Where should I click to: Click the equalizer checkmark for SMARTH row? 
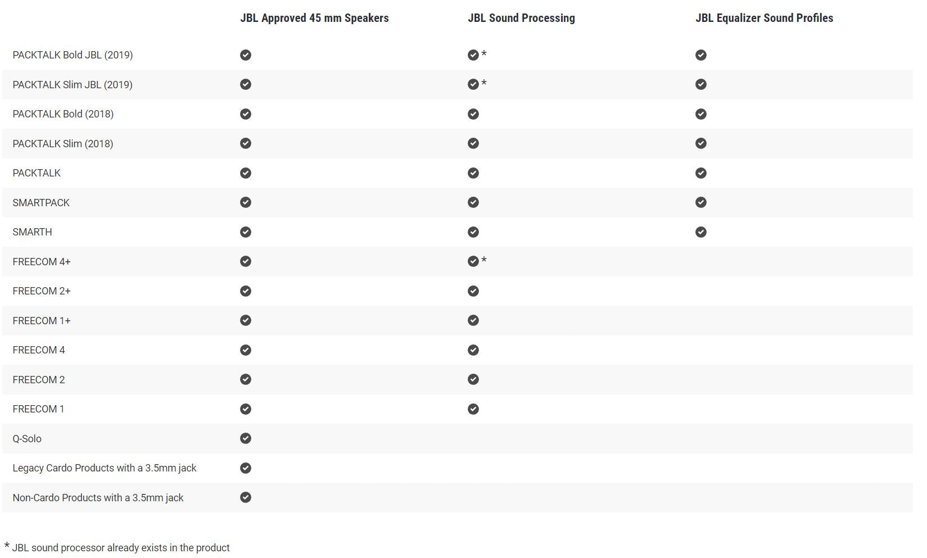[700, 232]
